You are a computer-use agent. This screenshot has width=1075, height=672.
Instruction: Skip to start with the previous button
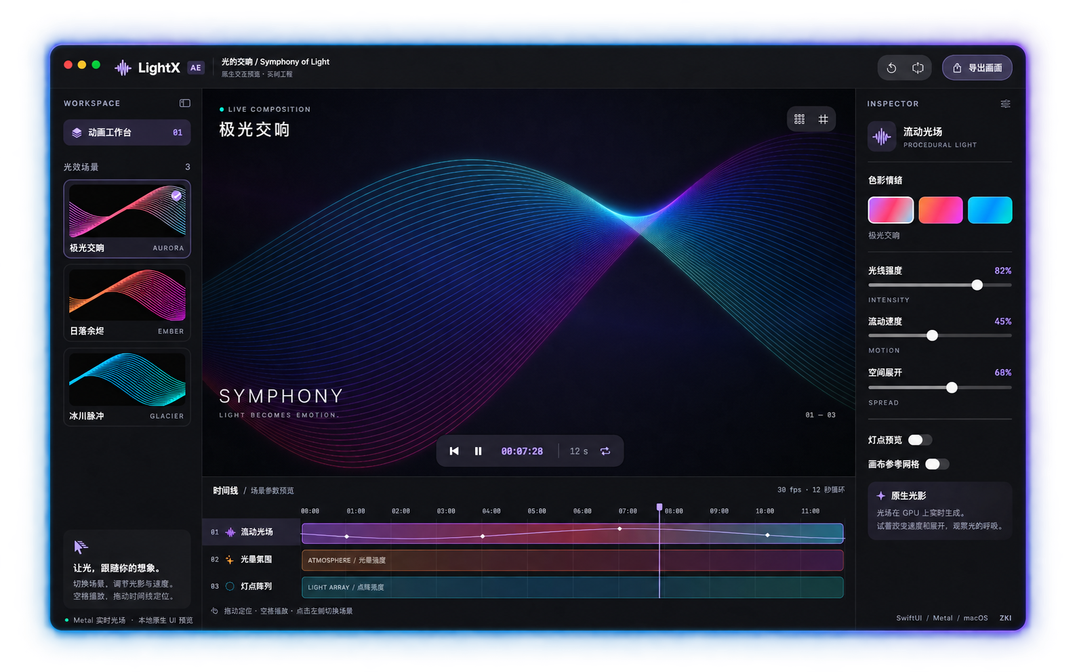coord(454,451)
